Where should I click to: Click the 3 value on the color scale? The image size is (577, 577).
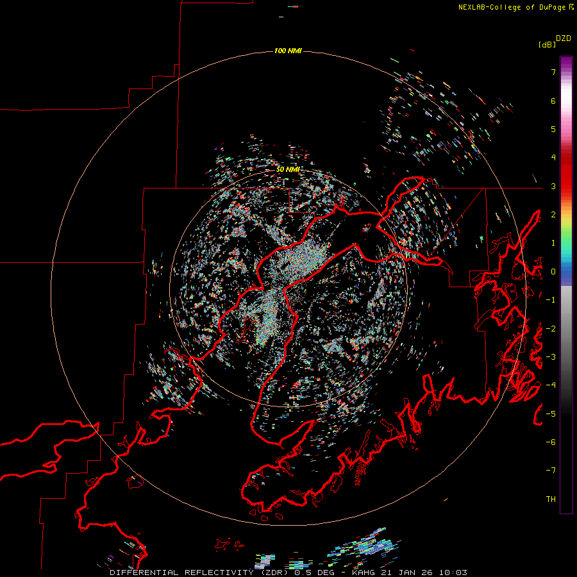[x=553, y=186]
